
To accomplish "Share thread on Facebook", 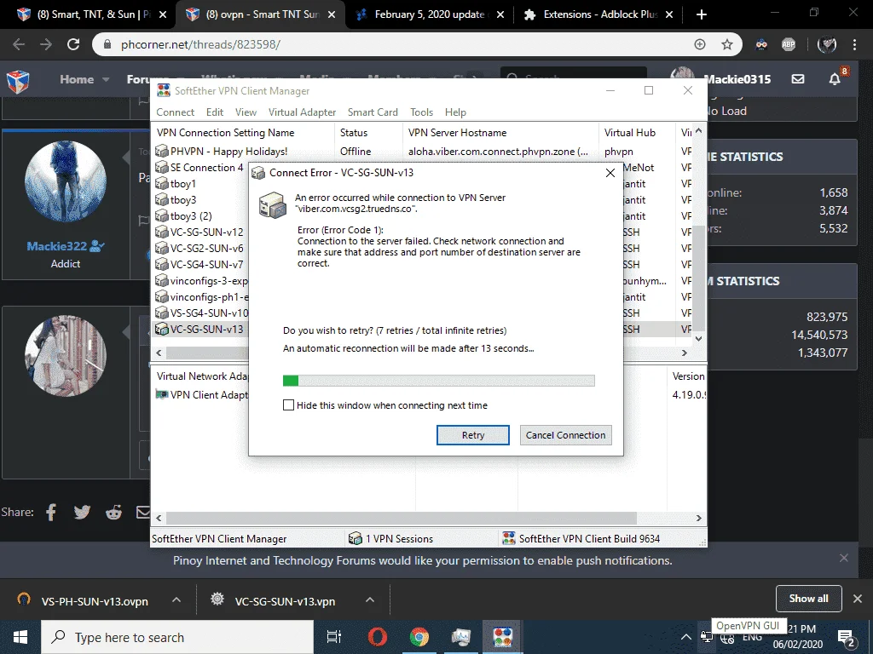I will click(50, 512).
